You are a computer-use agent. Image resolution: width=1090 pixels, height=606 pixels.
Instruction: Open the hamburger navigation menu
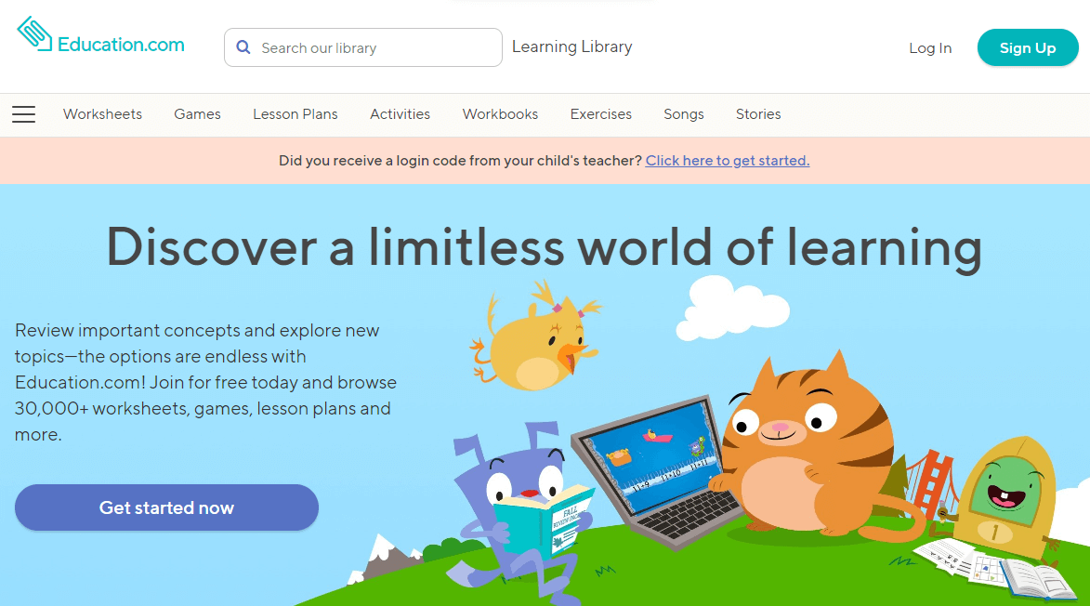23,113
